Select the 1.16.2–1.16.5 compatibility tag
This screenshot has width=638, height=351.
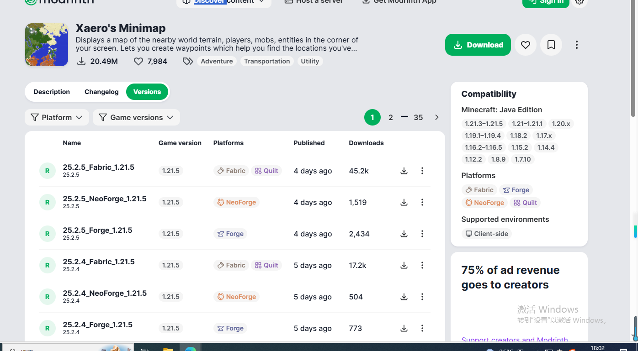(484, 147)
